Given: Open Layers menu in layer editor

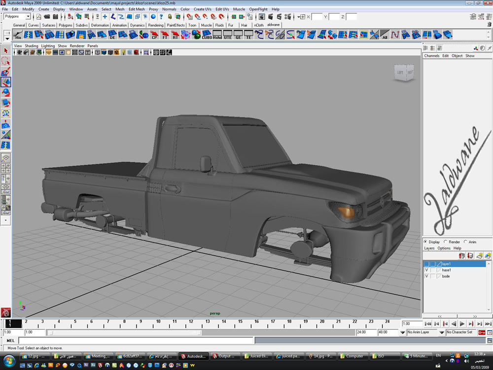Looking at the screenshot, I should [429, 248].
